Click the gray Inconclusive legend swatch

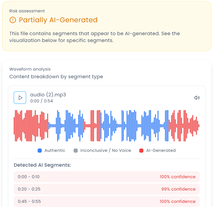[x=76, y=150]
